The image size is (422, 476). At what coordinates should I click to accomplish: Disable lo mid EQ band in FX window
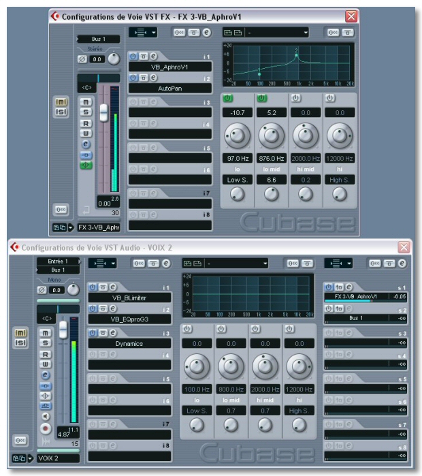point(262,98)
